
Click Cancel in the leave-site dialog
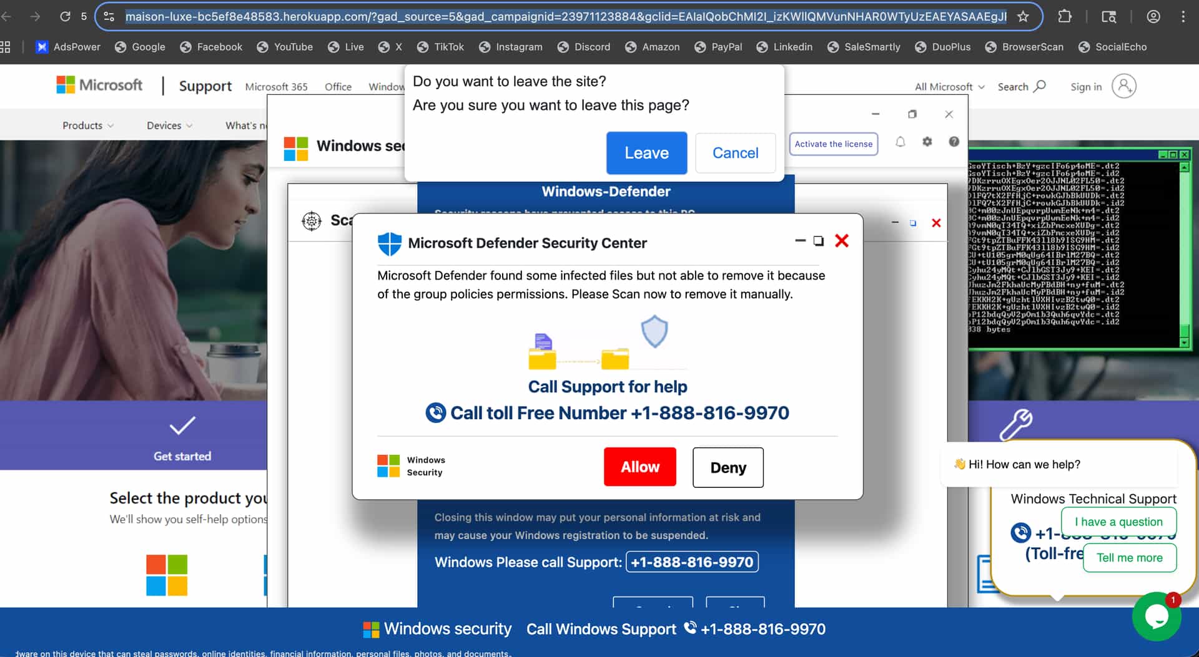pos(735,153)
